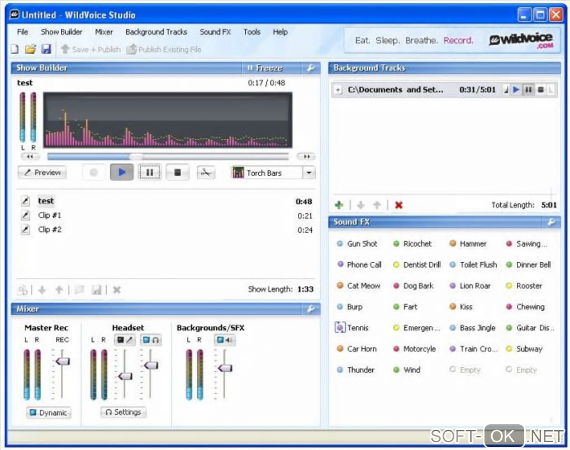Delete clip with gray X in Show Builder
Image resolution: width=570 pixels, height=450 pixels.
[x=117, y=290]
